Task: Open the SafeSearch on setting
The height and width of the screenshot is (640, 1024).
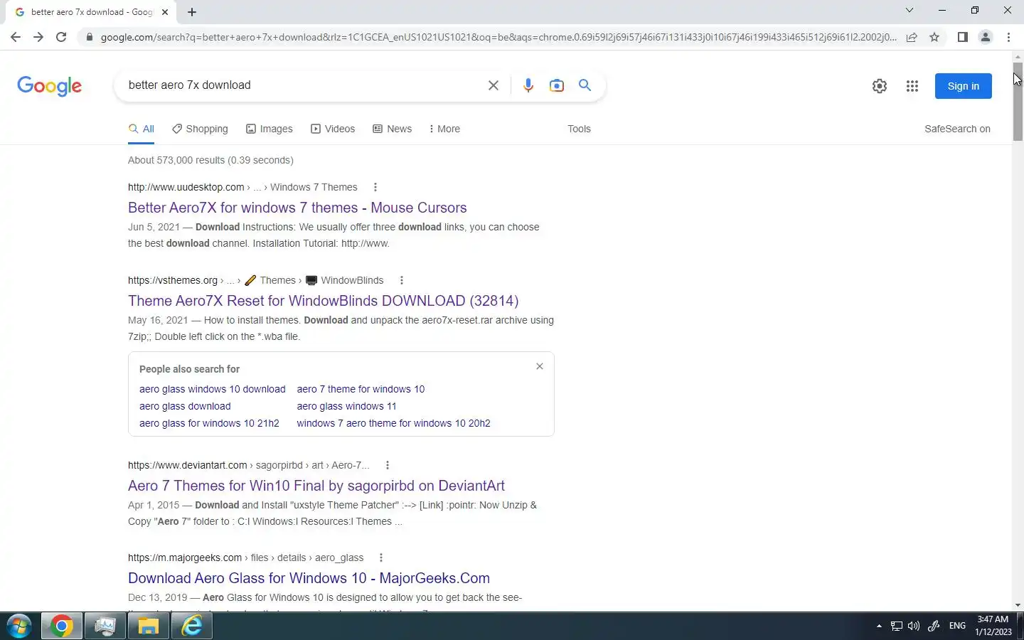Action: click(957, 129)
